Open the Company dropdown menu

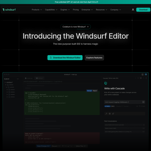(x=116, y=10)
